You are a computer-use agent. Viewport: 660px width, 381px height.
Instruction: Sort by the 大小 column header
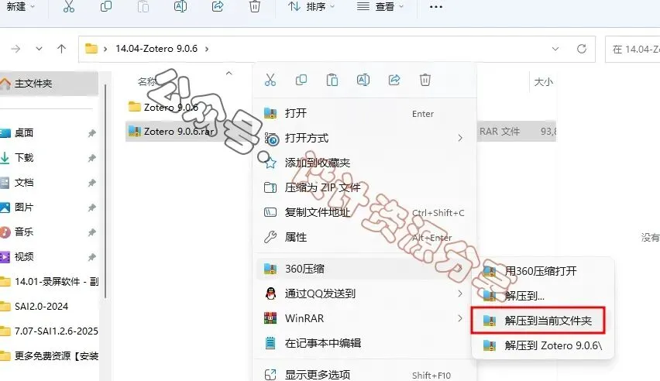click(543, 81)
